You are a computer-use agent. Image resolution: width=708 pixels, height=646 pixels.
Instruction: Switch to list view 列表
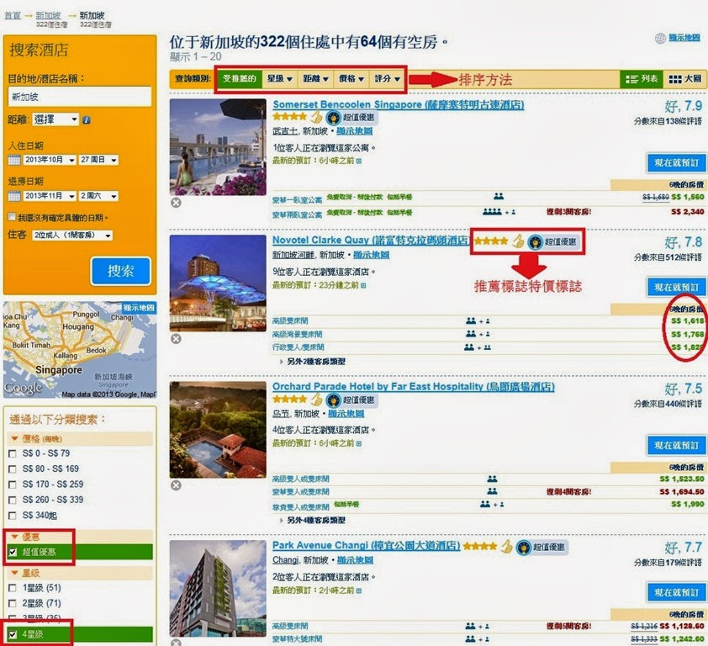(x=642, y=79)
